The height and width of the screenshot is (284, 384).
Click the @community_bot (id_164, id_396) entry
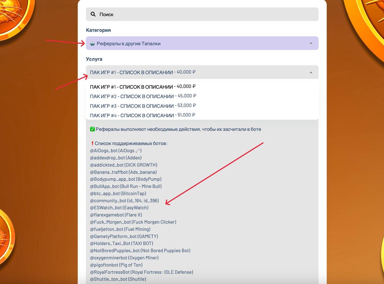point(124,201)
